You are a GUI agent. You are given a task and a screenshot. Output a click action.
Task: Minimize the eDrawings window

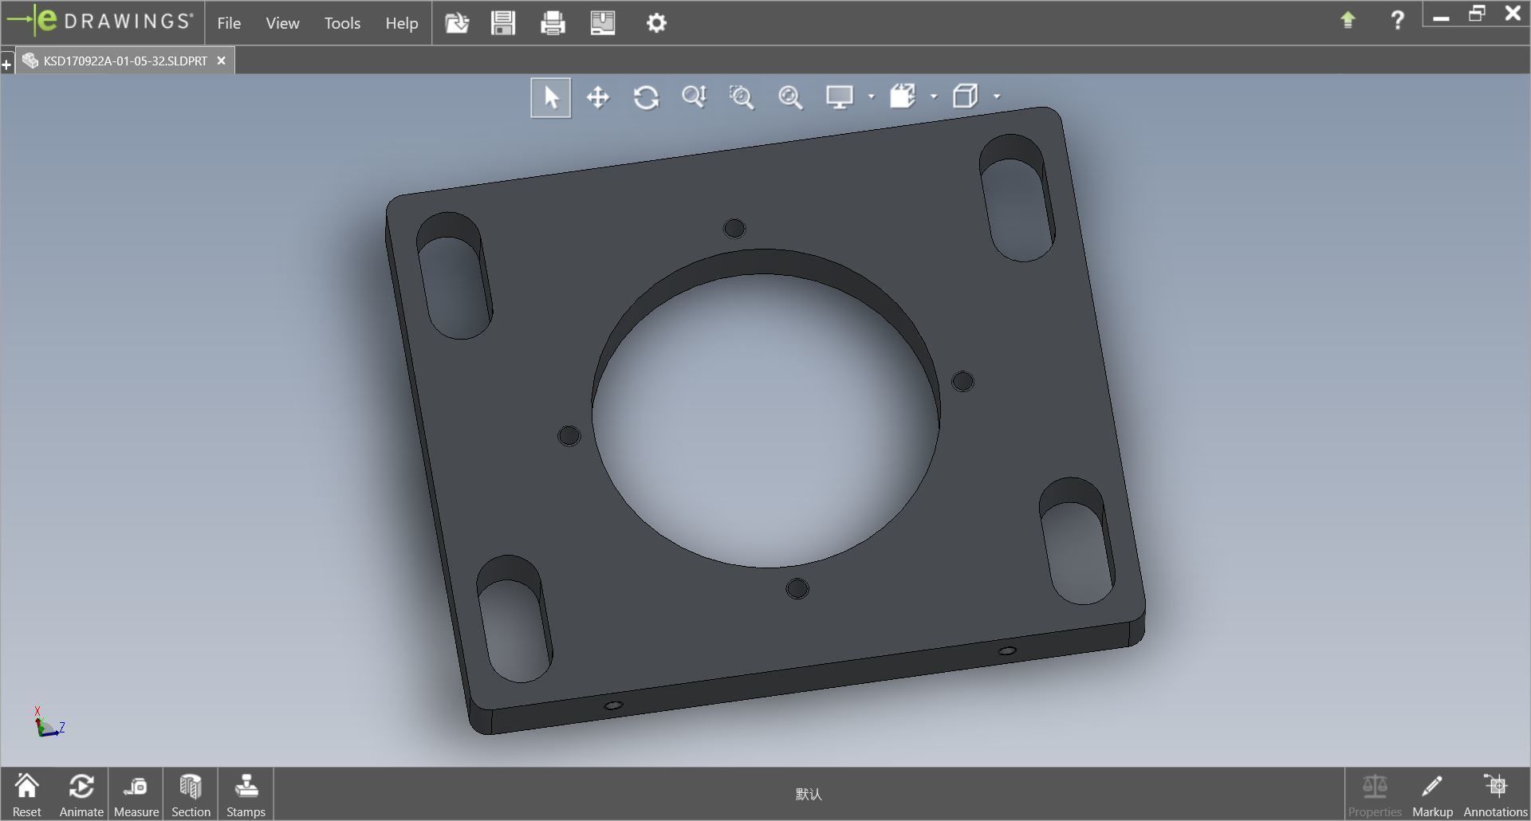[1441, 18]
